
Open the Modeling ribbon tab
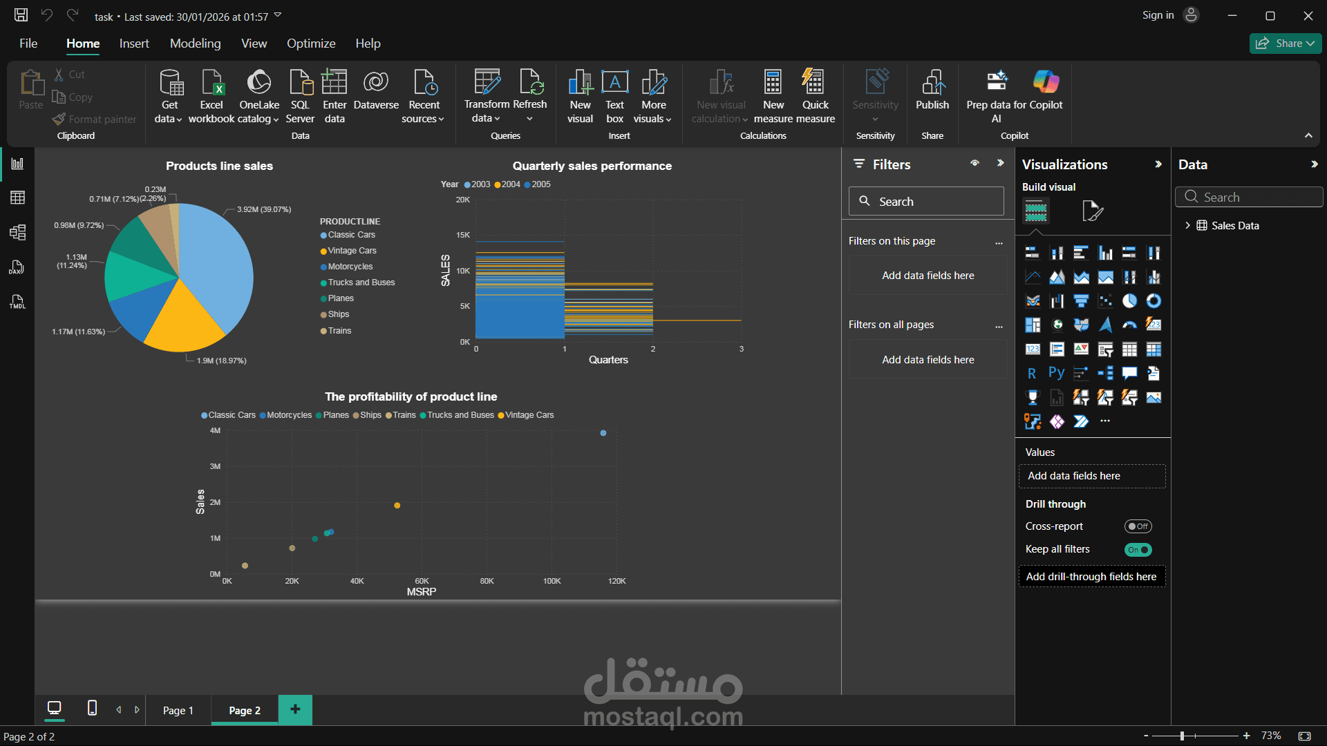pyautogui.click(x=195, y=44)
